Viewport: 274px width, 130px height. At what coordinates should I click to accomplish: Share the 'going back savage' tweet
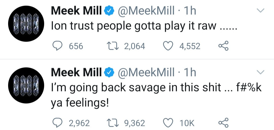pyautogui.click(x=223, y=123)
